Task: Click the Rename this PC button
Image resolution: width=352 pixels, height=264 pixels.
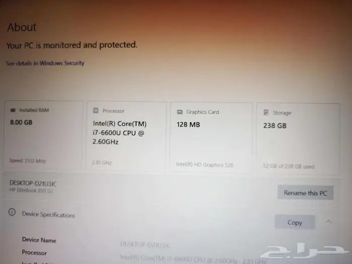Action: [305, 193]
